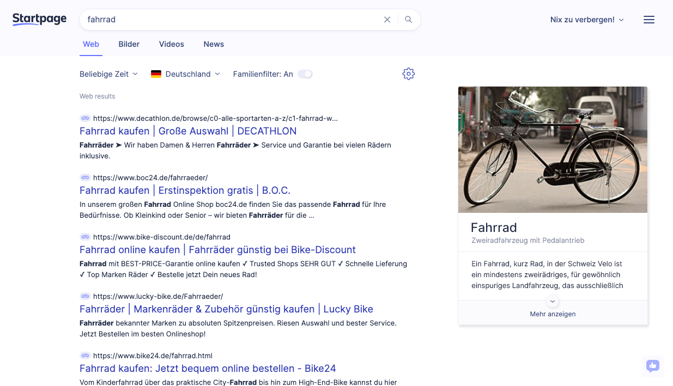Screen dimensions: 673x386
Task: Open the Bike-Discount Fahrrad online kaufen link
Action: (217, 250)
